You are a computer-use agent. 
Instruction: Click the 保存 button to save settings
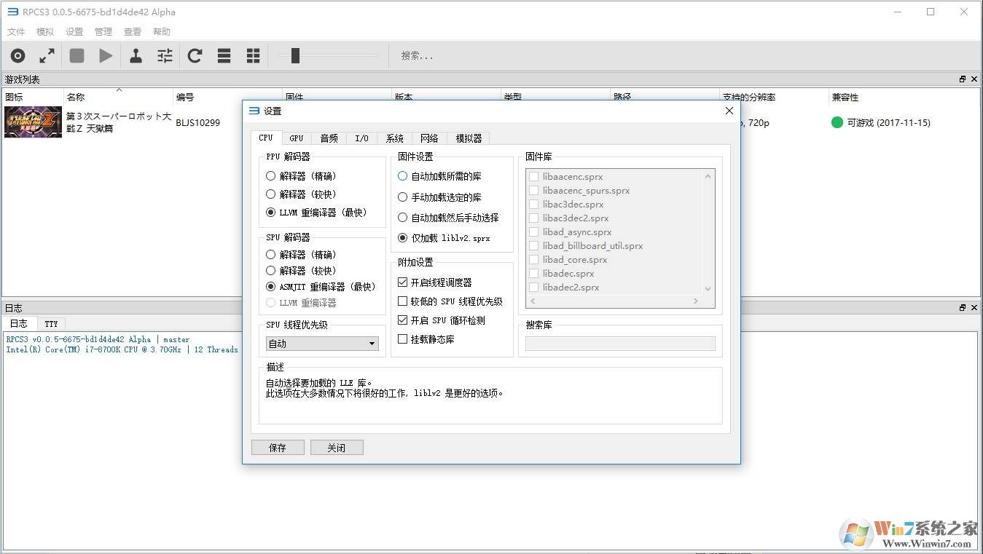pyautogui.click(x=278, y=447)
